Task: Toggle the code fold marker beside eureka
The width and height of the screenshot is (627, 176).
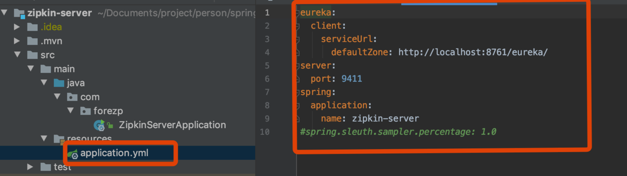Action: (x=297, y=12)
